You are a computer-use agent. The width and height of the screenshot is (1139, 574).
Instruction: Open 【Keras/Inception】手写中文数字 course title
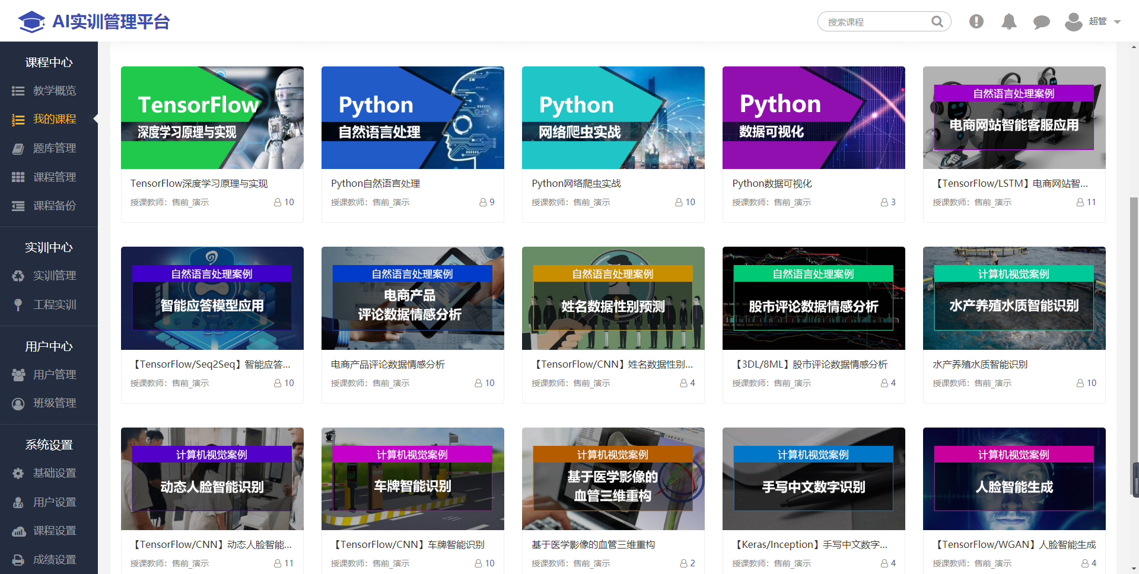coord(810,545)
